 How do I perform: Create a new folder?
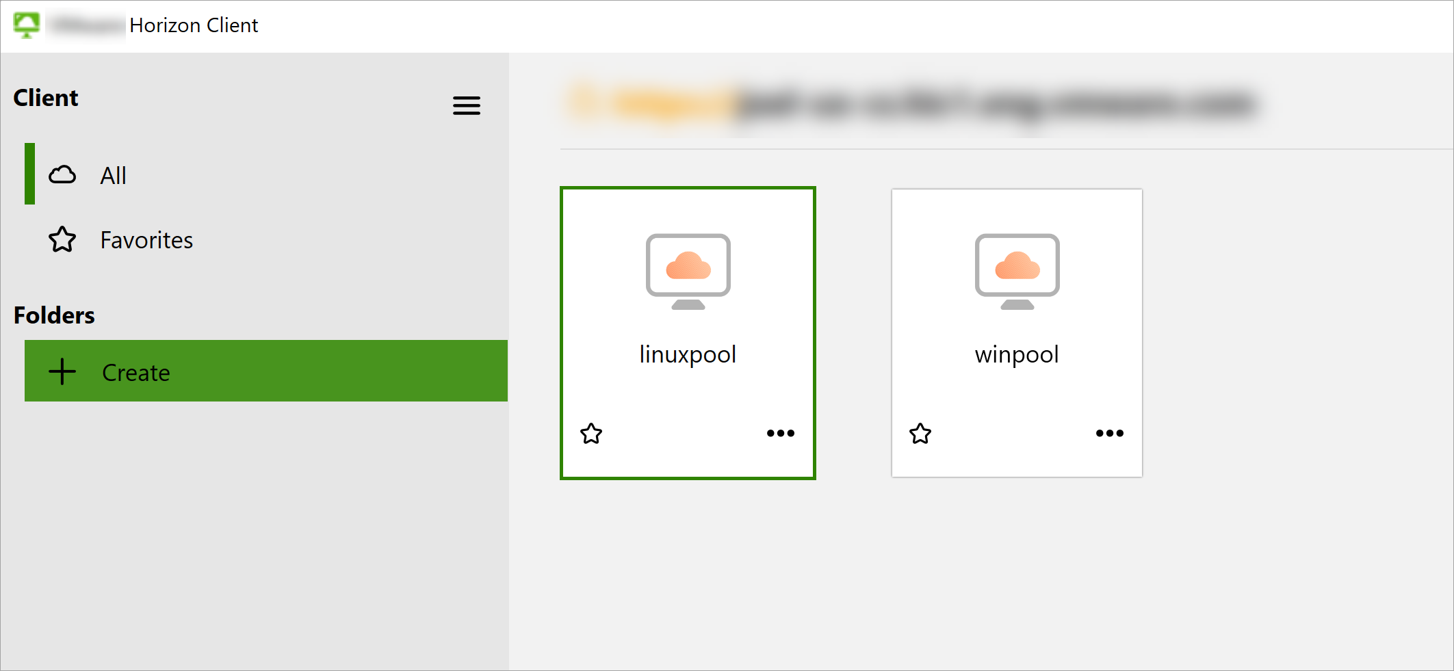tap(266, 371)
